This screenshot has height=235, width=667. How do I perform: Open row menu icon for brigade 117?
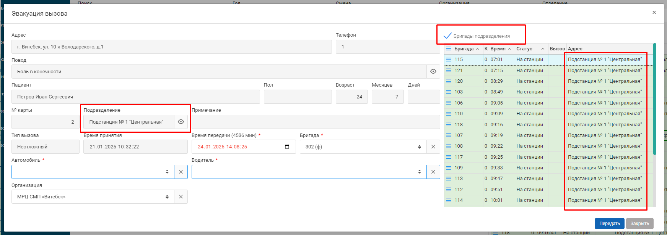click(x=449, y=157)
